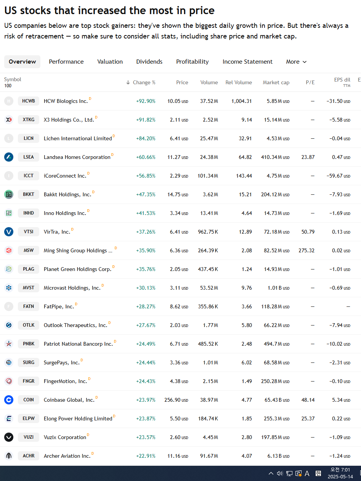The image size is (361, 481).
Task: Switch to the Performance tab
Action: coord(66,62)
